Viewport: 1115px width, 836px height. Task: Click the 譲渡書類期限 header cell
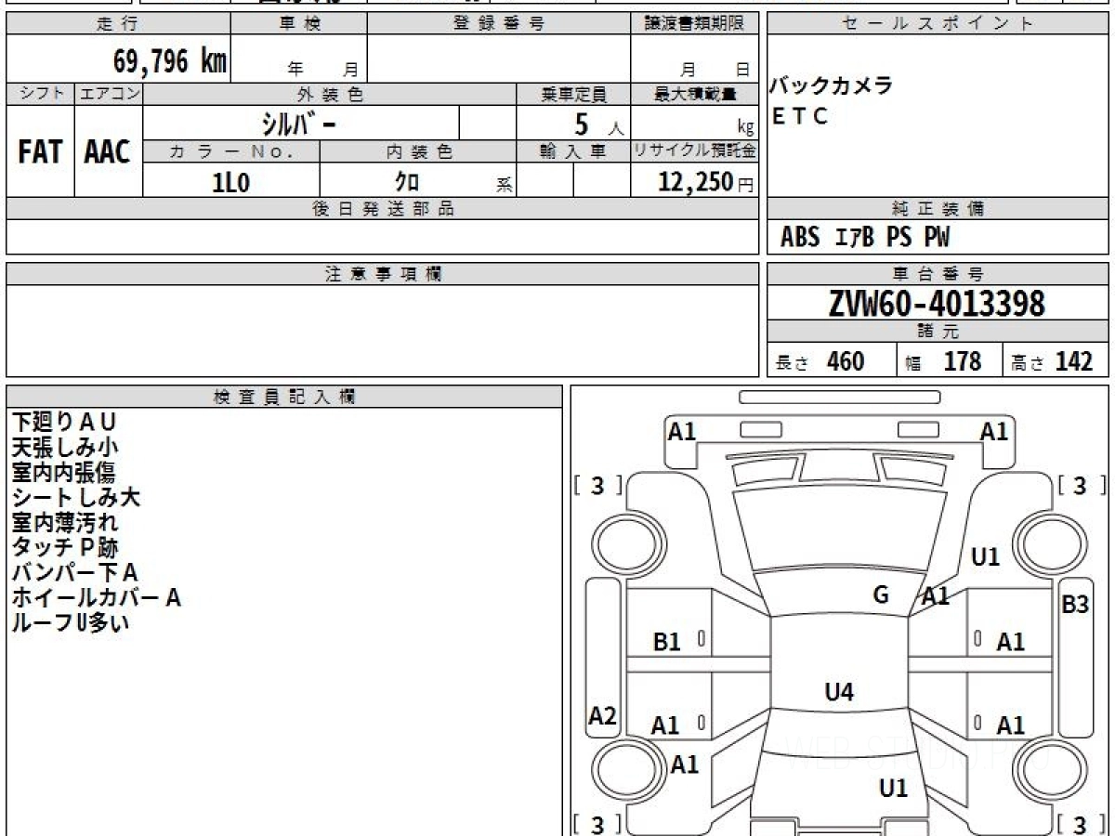695,24
